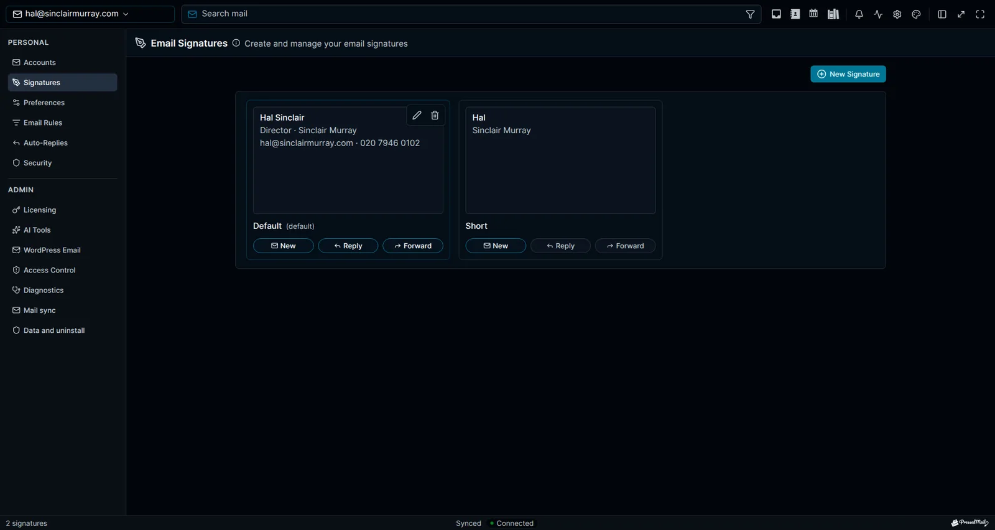This screenshot has height=530, width=995.
Task: Toggle New for the Short signature
Action: pos(496,246)
